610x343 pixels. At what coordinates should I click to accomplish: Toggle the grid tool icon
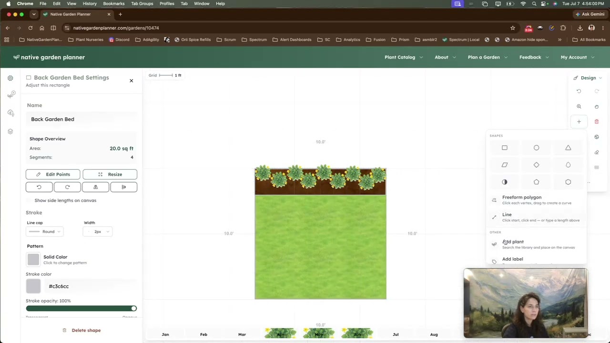tap(597, 168)
